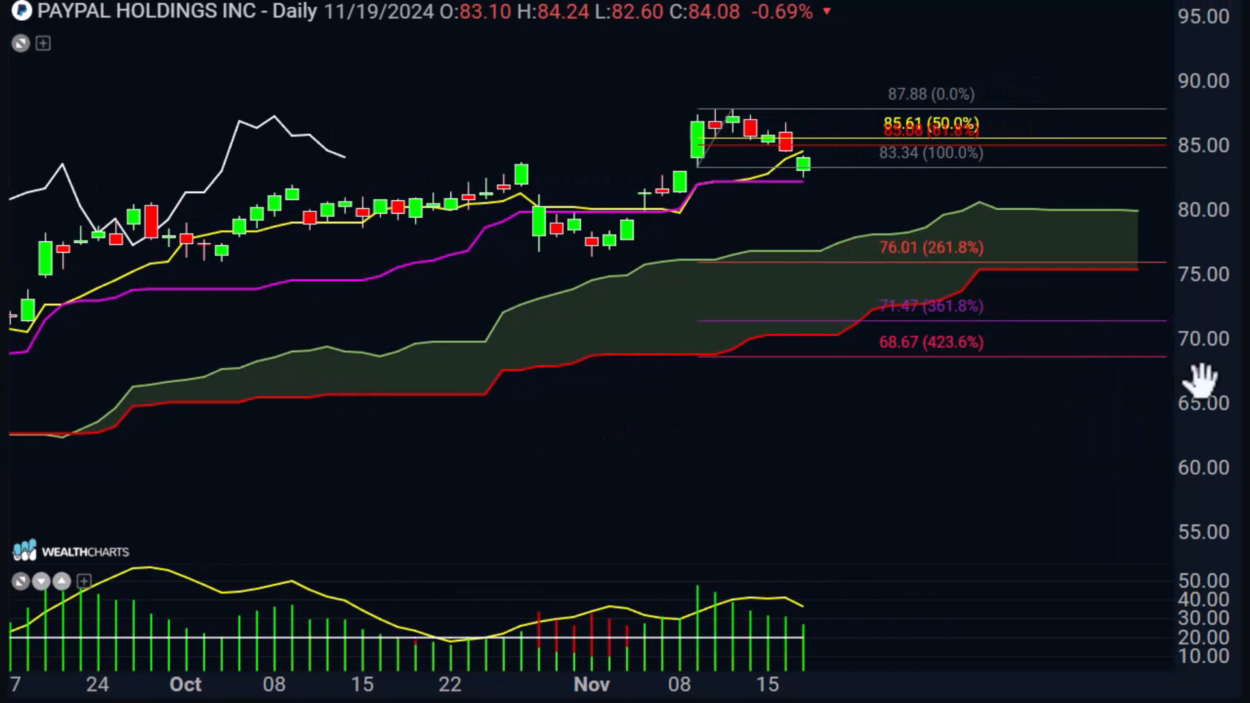Click the 20.00 indicator axis label

tap(1204, 637)
